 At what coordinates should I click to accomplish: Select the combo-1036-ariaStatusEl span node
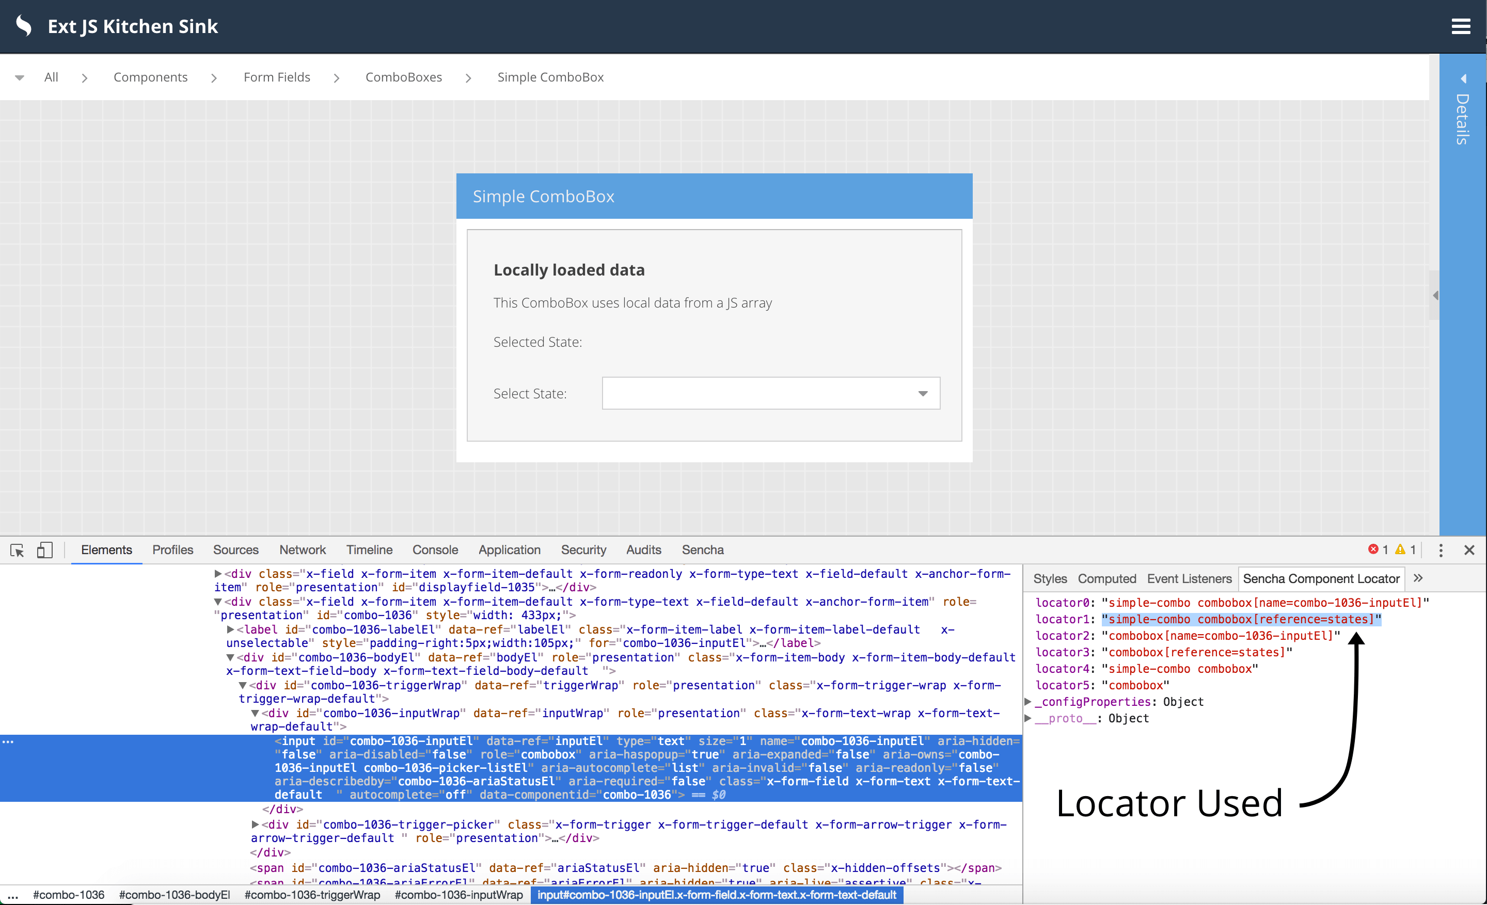click(x=626, y=868)
